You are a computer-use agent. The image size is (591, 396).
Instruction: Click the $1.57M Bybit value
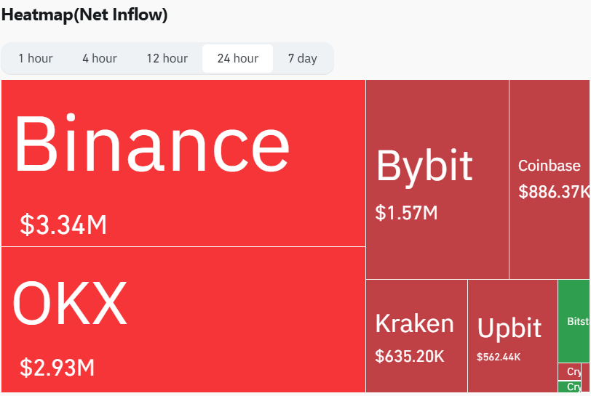coord(406,213)
